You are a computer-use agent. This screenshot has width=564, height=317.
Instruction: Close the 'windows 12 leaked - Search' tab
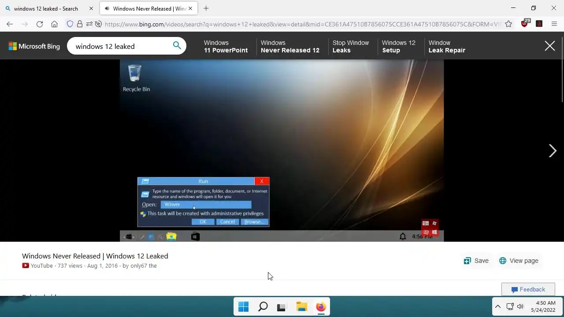(91, 8)
